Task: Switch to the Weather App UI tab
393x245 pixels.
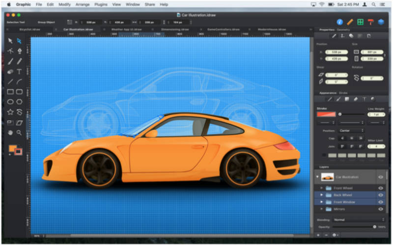Action: coord(126,29)
